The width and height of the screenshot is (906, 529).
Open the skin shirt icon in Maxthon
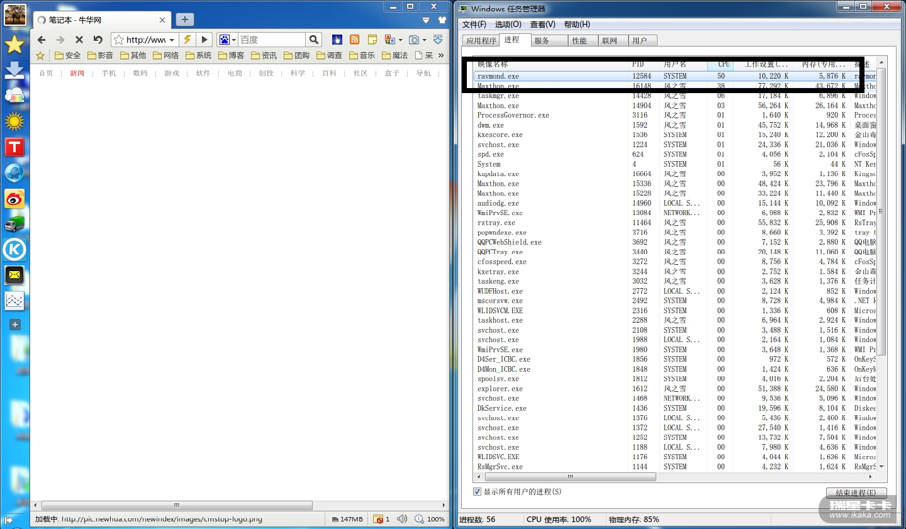(442, 20)
